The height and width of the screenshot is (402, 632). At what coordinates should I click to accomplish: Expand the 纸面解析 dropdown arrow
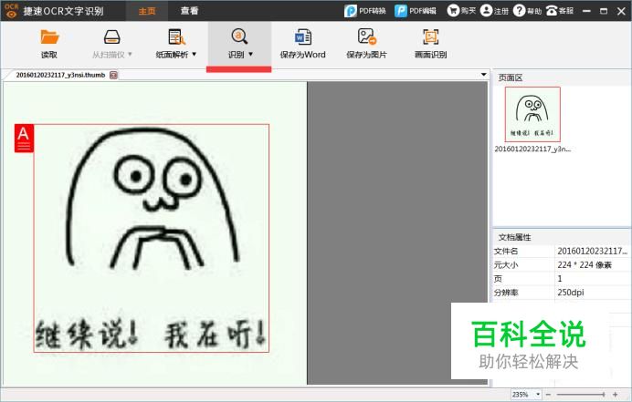pyautogui.click(x=194, y=55)
